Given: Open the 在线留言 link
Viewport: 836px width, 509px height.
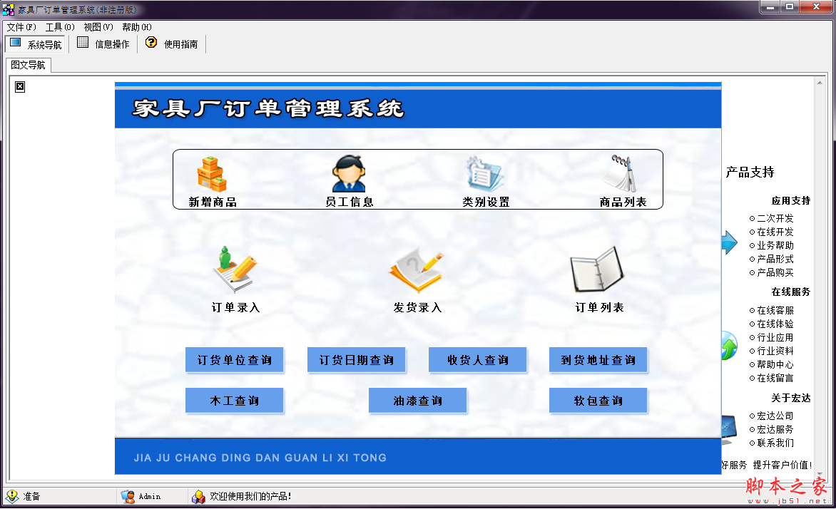Looking at the screenshot, I should [775, 378].
